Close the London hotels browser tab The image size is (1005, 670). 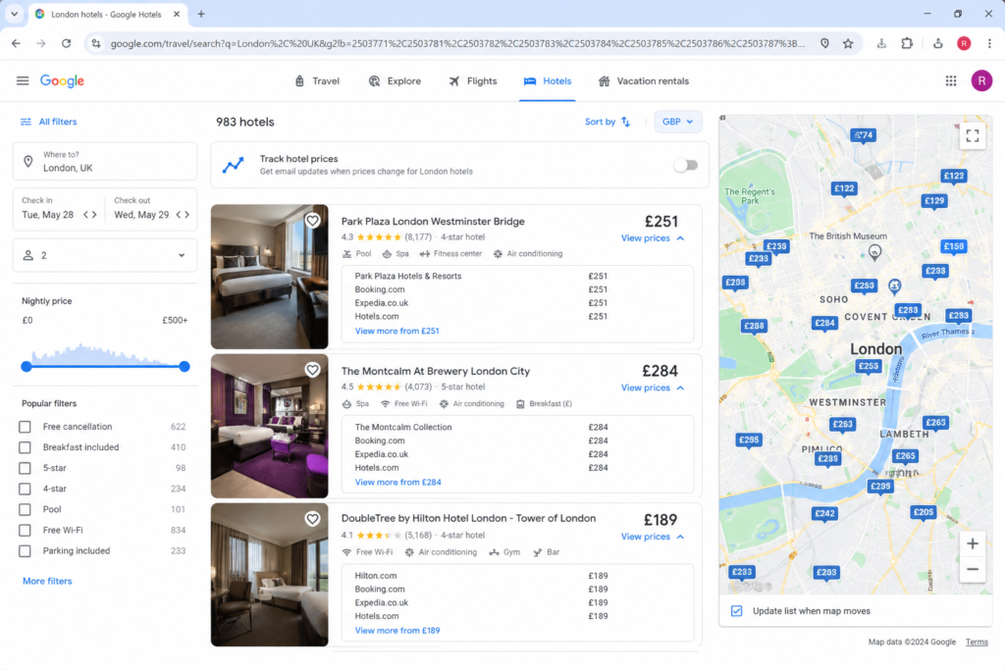click(177, 14)
